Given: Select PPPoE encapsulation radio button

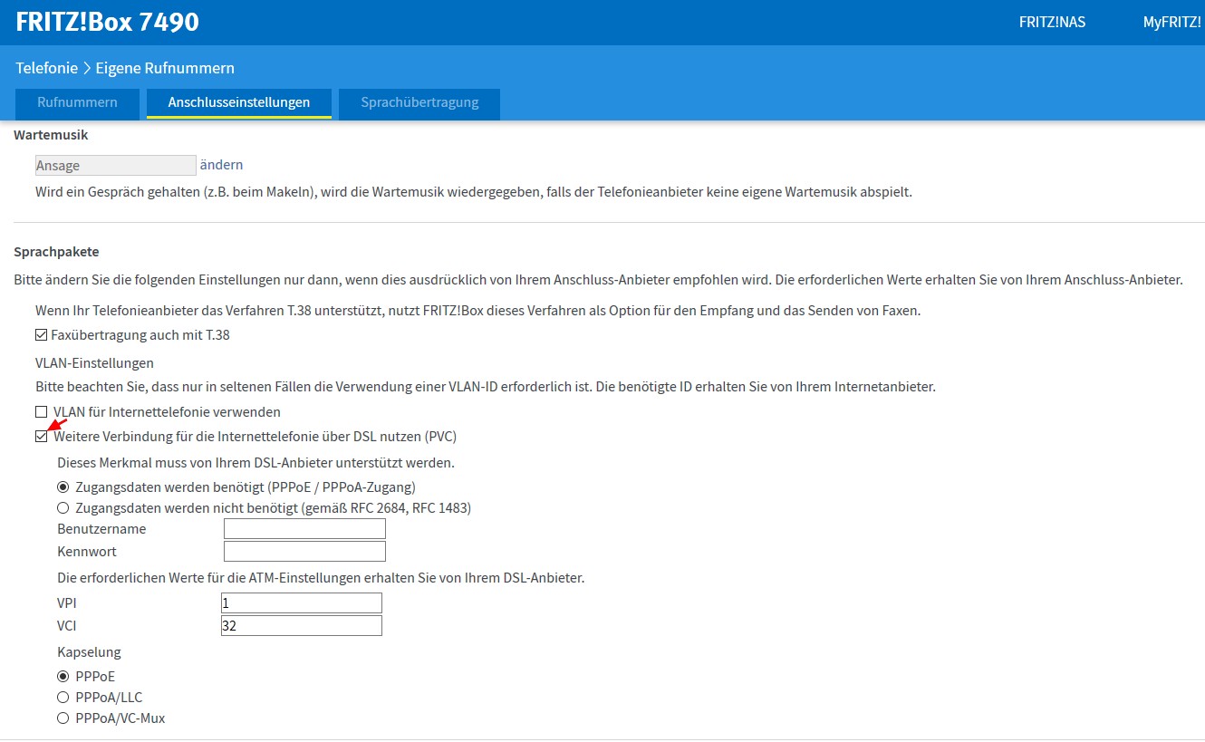Looking at the screenshot, I should click(63, 677).
